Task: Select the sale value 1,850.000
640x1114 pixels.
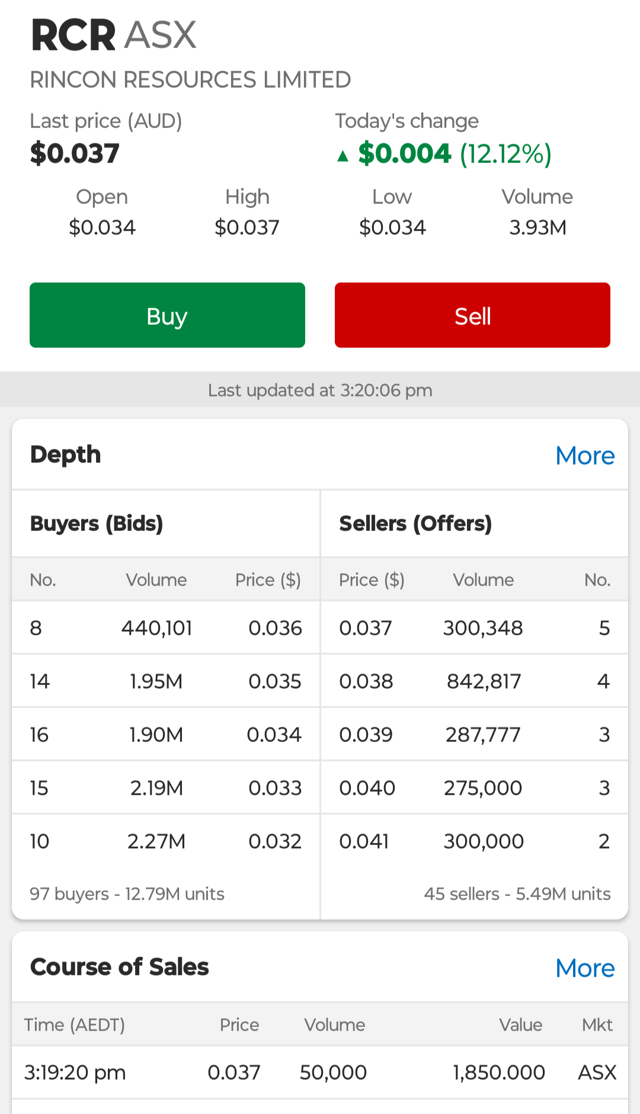Action: pos(499,1073)
